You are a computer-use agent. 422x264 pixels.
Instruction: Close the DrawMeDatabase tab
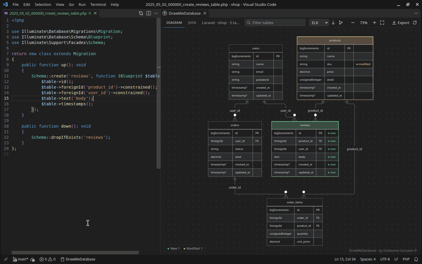point(205,13)
